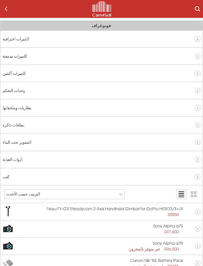Open Sony Alpha a7S product
The image size is (203, 266).
102,229
